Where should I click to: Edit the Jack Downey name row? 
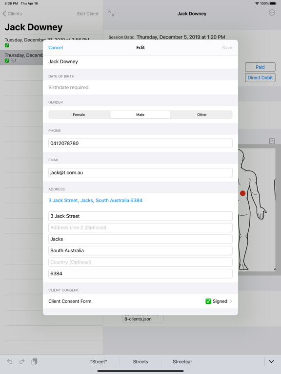coord(140,61)
